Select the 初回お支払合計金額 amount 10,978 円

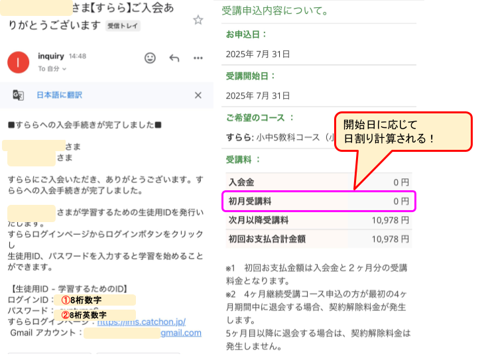pyautogui.click(x=391, y=239)
